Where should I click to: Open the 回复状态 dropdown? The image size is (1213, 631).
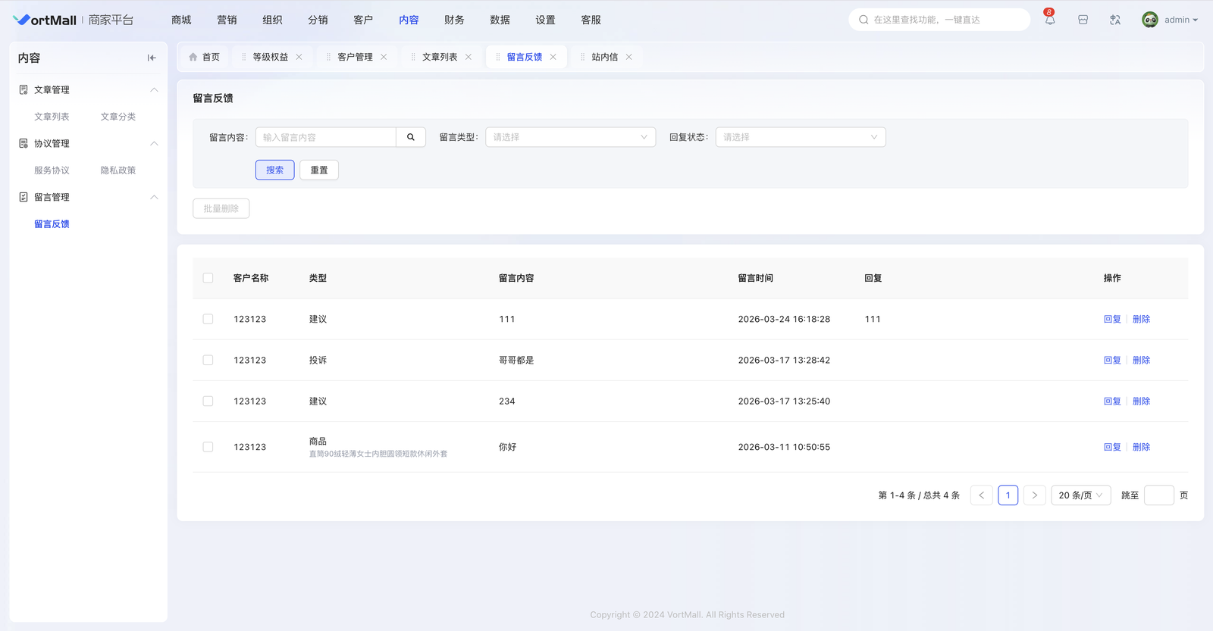pos(800,137)
